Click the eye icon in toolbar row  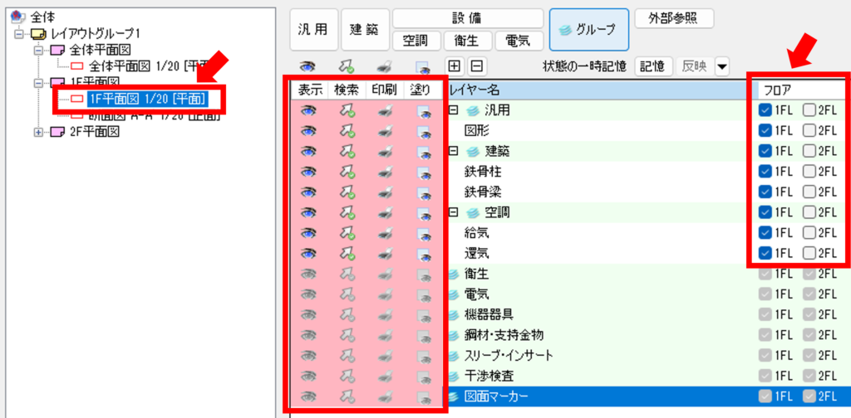tap(307, 66)
